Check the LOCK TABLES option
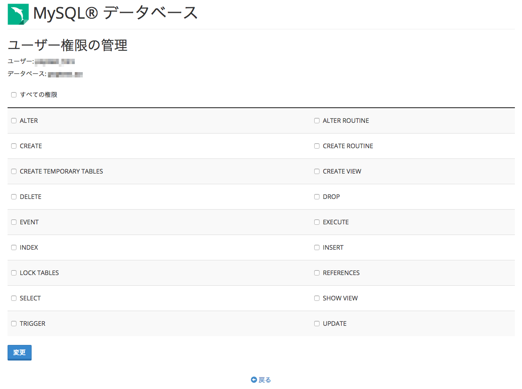 click(14, 273)
